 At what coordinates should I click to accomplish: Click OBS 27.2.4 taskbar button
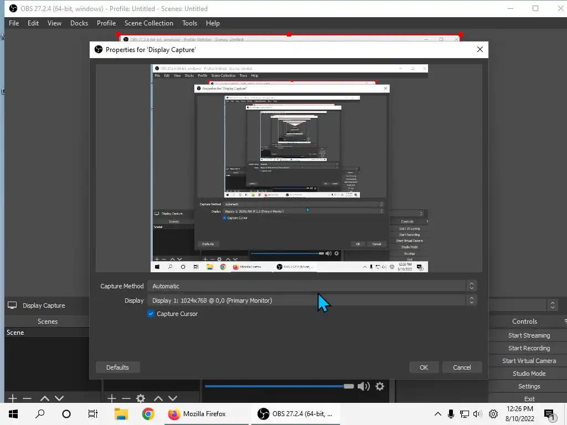297,414
